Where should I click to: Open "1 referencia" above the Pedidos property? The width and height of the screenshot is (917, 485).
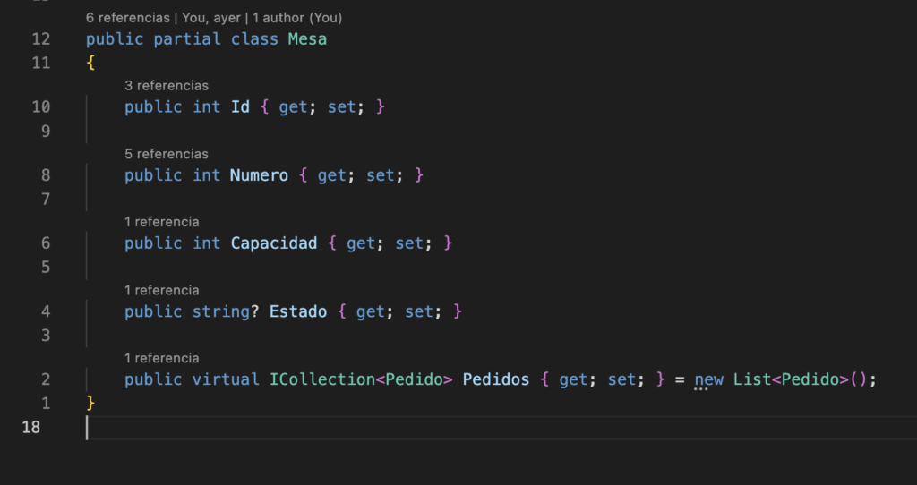tap(162, 358)
